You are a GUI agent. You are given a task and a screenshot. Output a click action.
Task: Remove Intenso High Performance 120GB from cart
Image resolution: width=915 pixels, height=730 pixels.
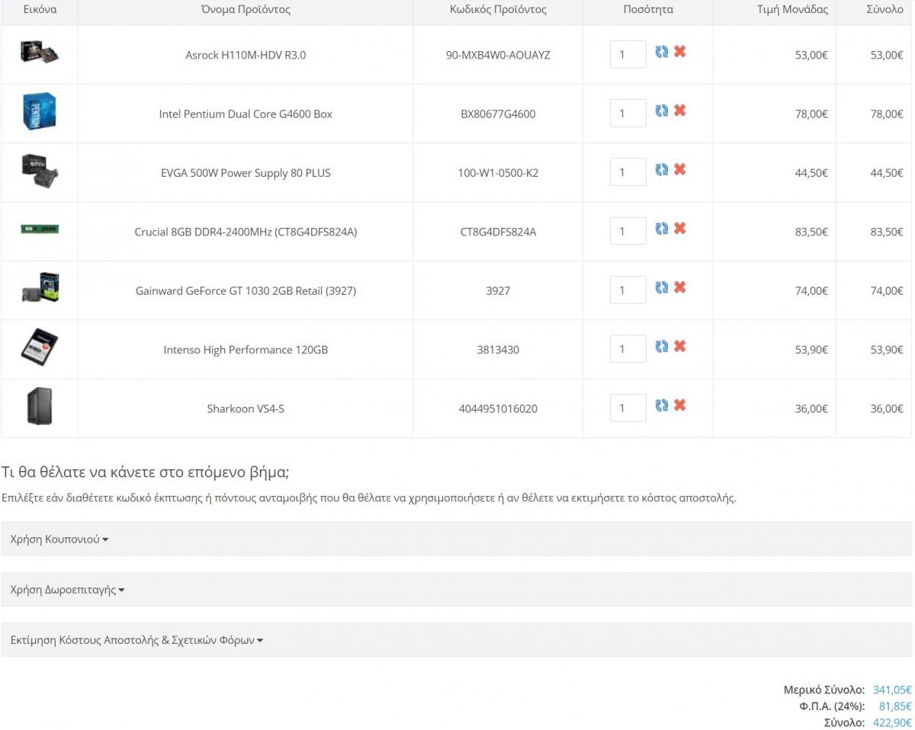pyautogui.click(x=680, y=346)
